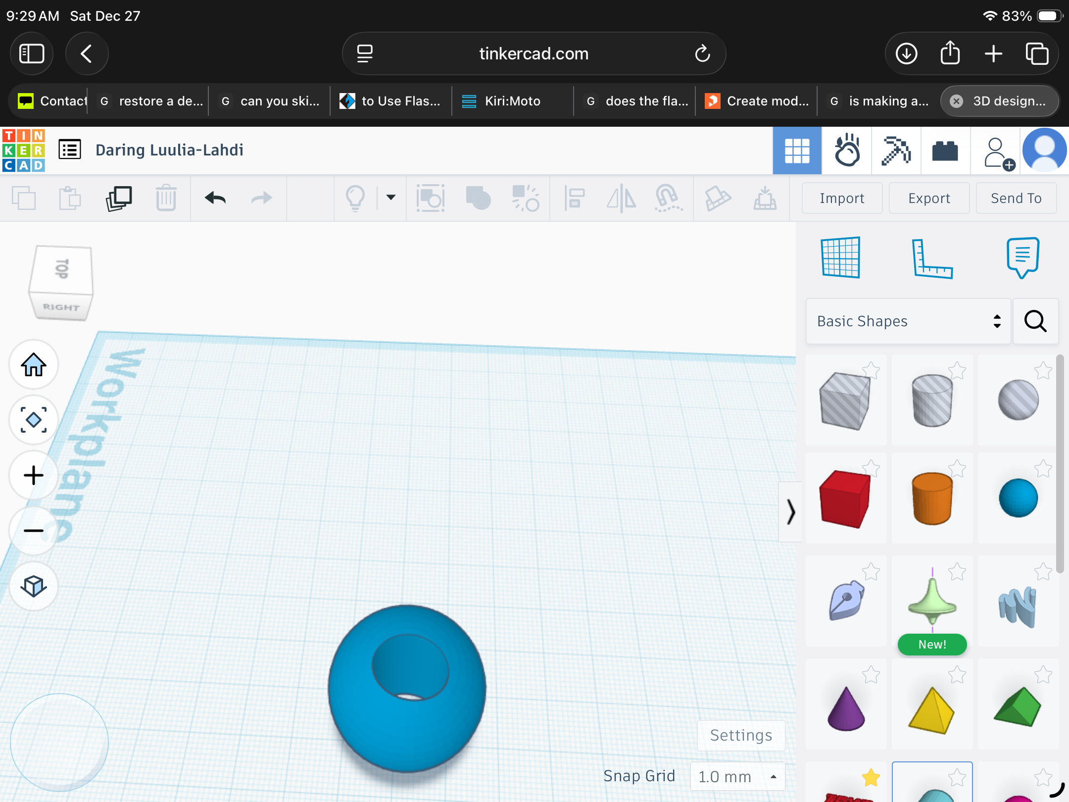This screenshot has height=802, width=1069.
Task: Click the Export button
Action: (929, 198)
